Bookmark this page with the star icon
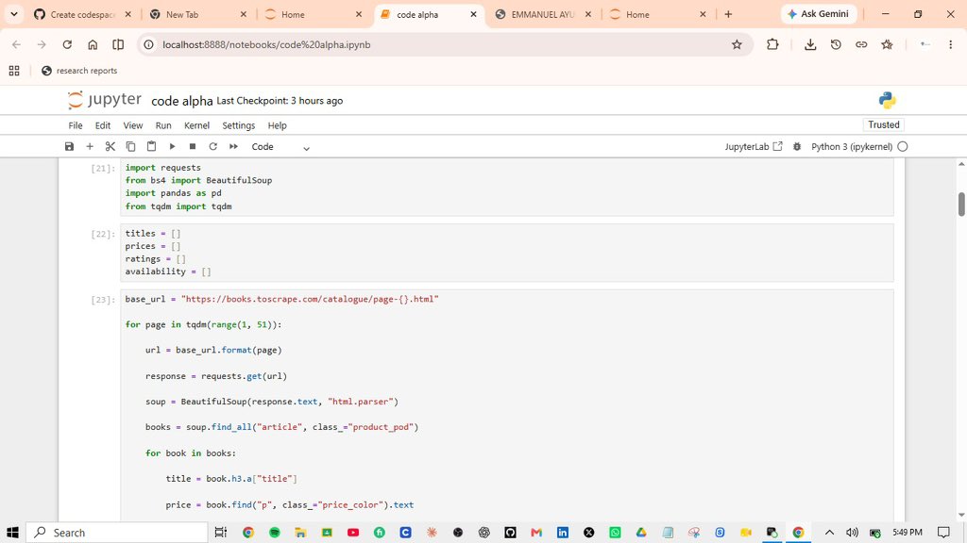Image resolution: width=967 pixels, height=543 pixels. click(737, 44)
